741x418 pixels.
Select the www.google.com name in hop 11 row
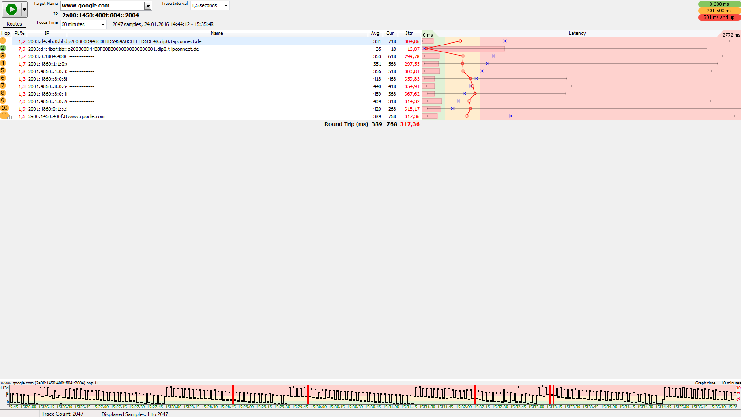click(x=86, y=117)
